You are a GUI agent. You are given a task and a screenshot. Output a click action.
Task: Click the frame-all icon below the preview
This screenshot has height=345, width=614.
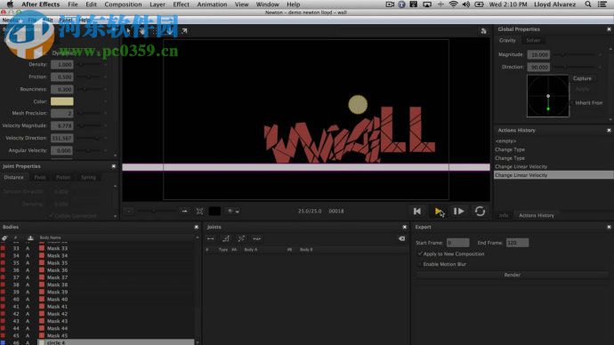coord(199,212)
